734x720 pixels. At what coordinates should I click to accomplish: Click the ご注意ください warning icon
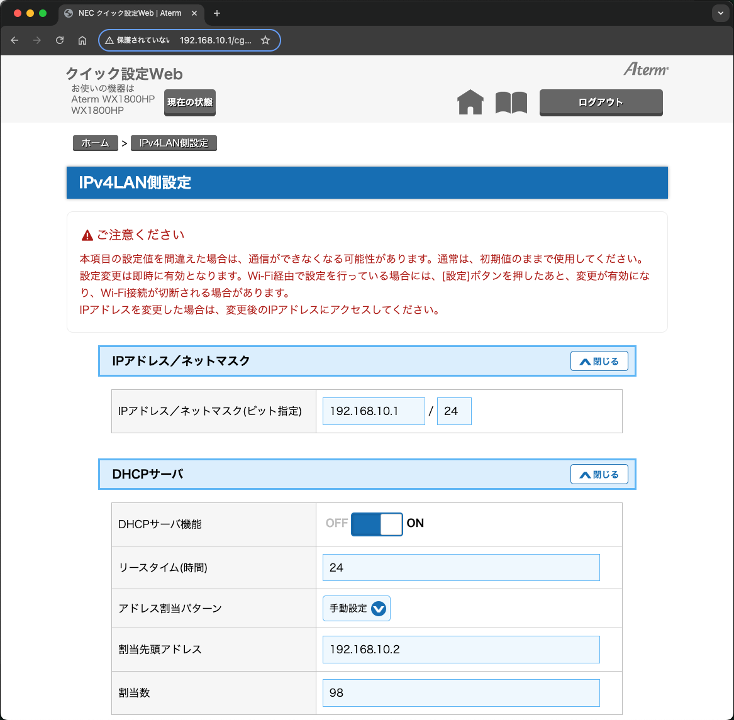click(x=87, y=235)
